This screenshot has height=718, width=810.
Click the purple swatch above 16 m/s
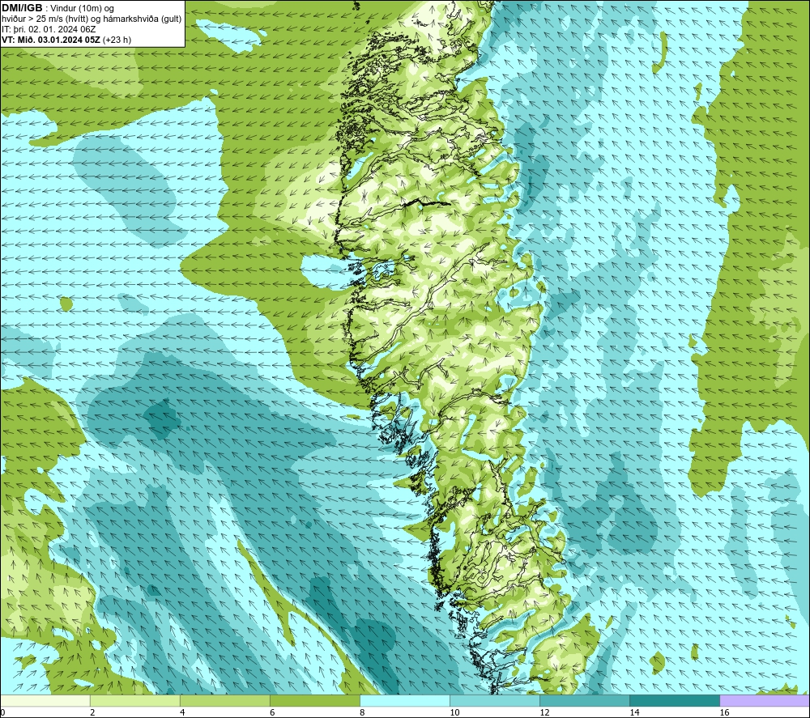[765, 700]
